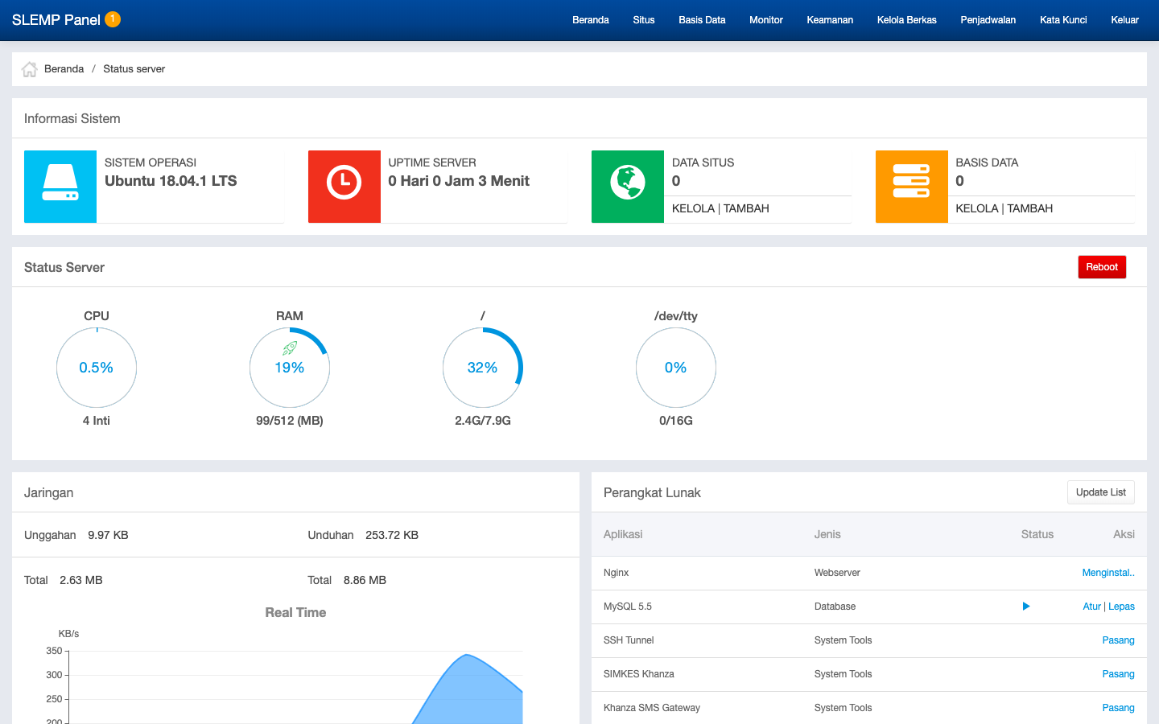Click the total upload 2.63 MB value
1159x724 pixels.
tap(80, 580)
